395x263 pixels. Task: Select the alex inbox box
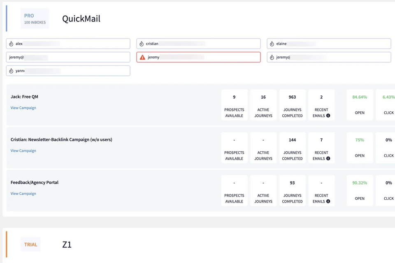[68, 44]
